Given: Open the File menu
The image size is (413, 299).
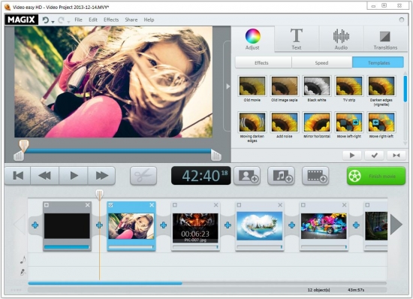Looking at the screenshot, I should (78, 20).
